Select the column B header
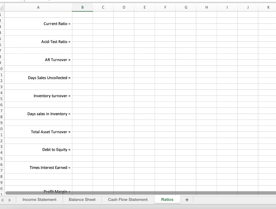 tap(82, 7)
